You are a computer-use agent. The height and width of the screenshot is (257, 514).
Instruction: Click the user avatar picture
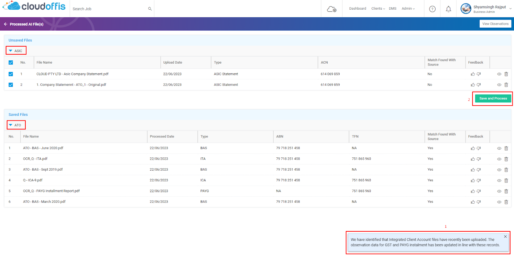[x=466, y=9]
